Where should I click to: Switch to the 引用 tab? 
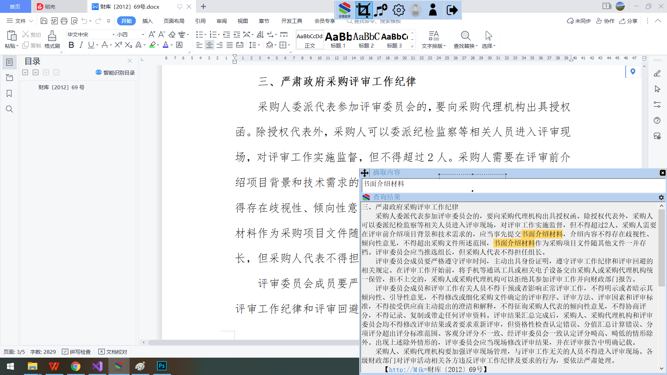(200, 21)
